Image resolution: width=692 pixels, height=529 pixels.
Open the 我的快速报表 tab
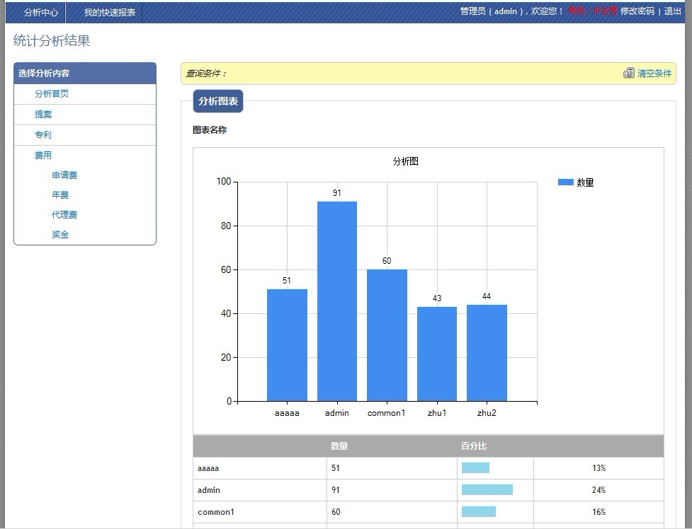coord(110,12)
